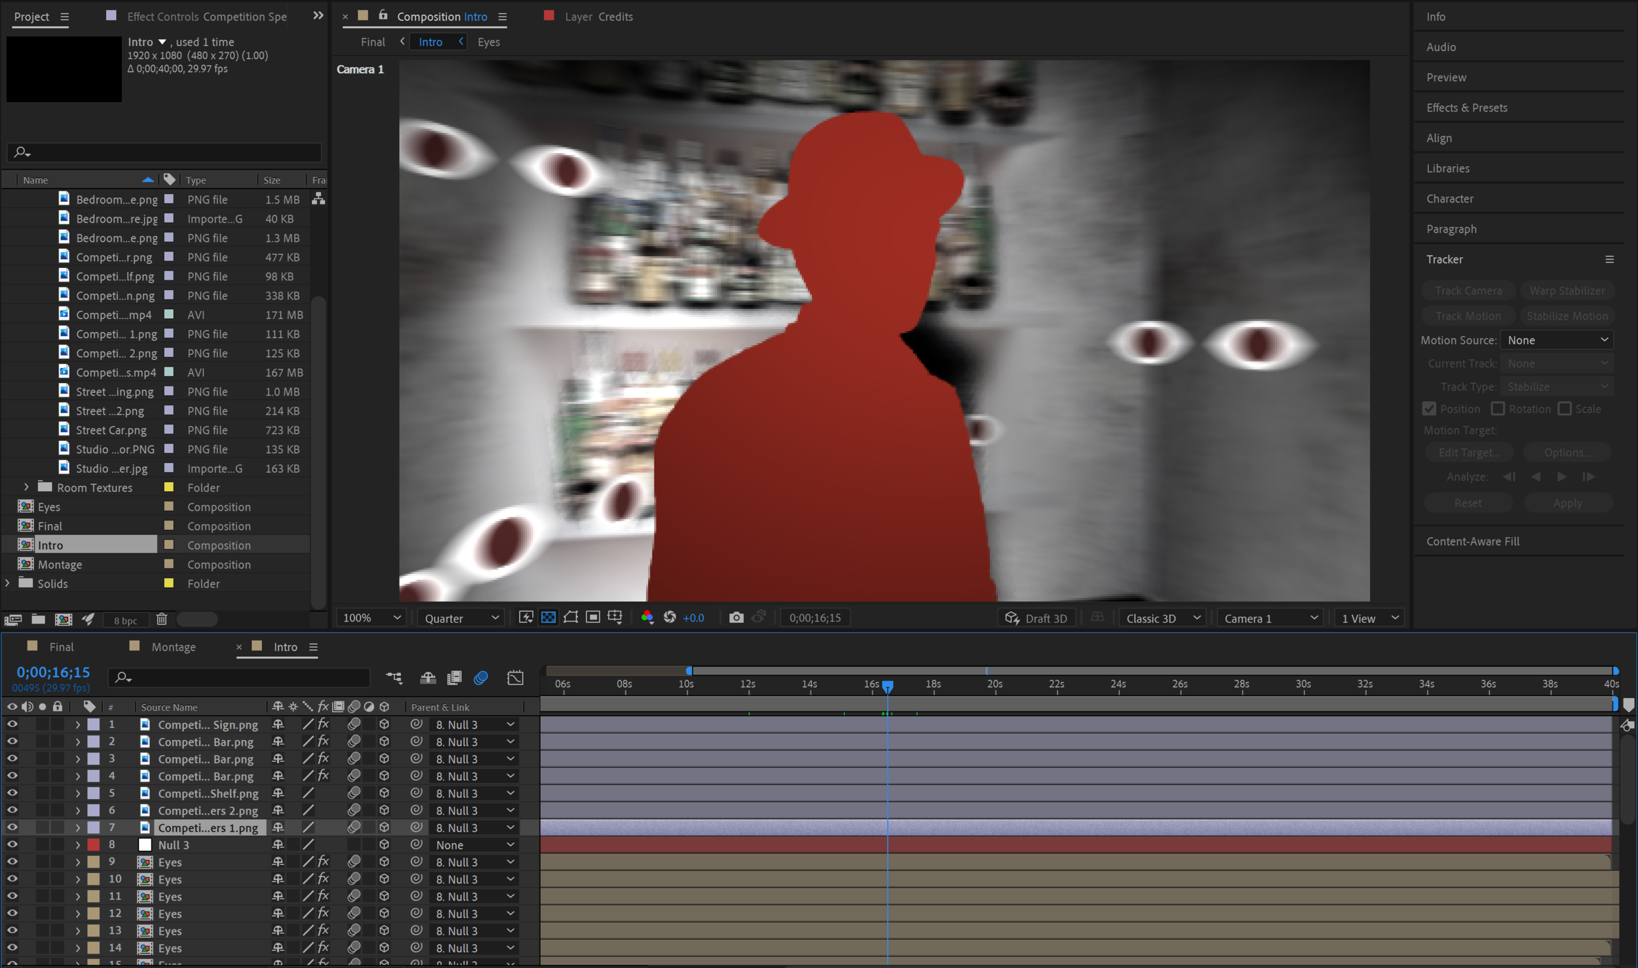Open the Effects & Presets panel
Image resolution: width=1638 pixels, height=968 pixels.
tap(1466, 107)
